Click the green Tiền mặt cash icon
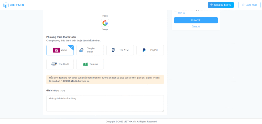 pyautogui.click(x=85, y=64)
